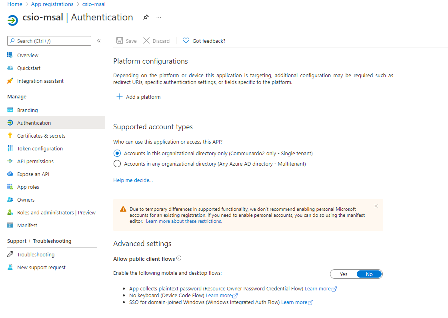448x318 pixels.
Task: Click info icon next to Allow public client flows
Action: 179,258
